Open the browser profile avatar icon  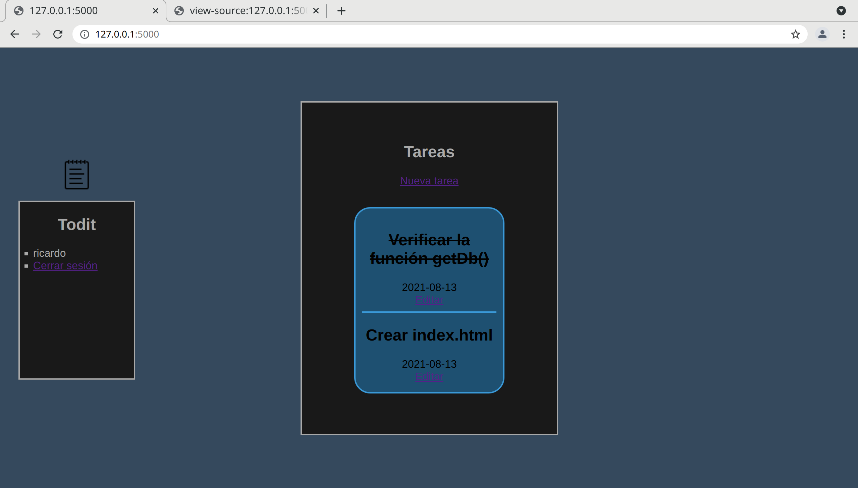pos(822,34)
